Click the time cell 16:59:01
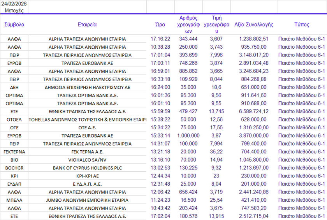This screenshot has height=220, width=327. coord(160,71)
